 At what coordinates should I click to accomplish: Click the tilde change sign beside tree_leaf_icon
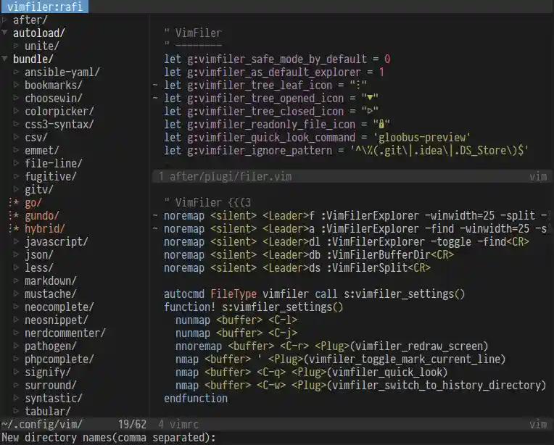click(x=155, y=85)
